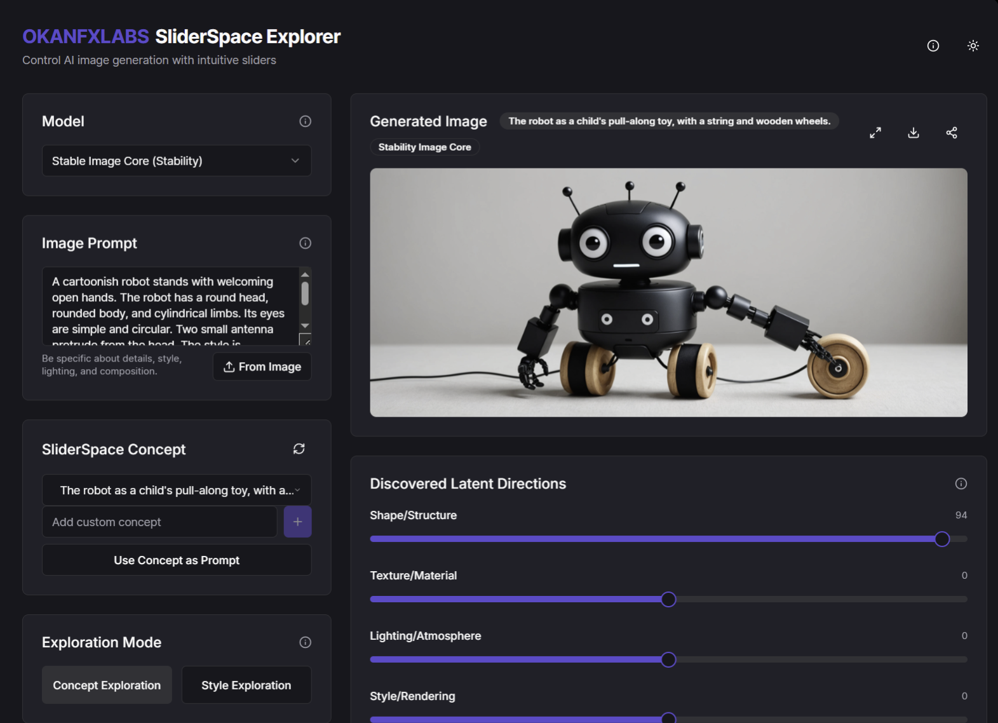The image size is (998, 723).
Task: Expand the SliderSpace concept selector
Action: click(x=177, y=490)
